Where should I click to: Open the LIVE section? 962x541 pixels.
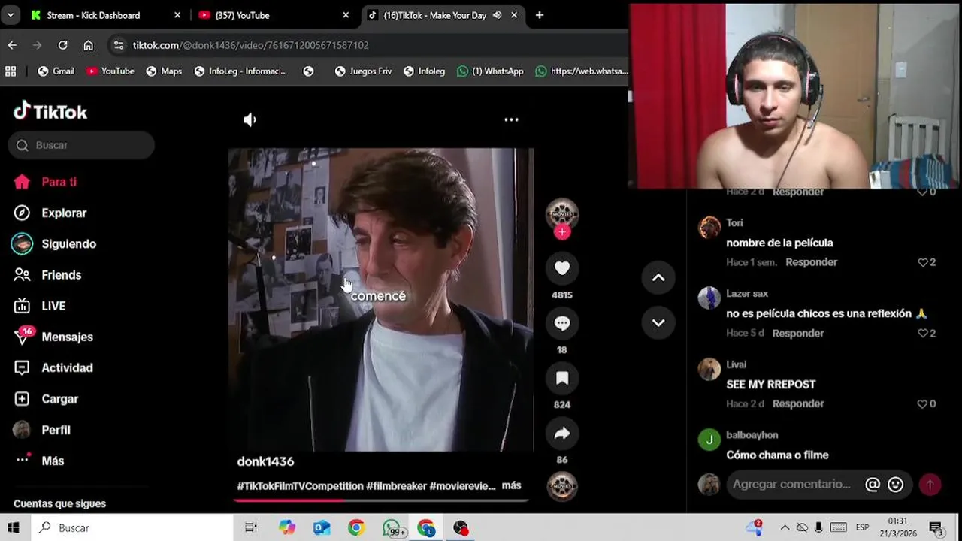coord(40,306)
